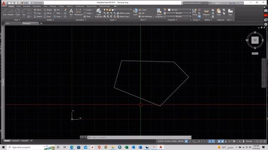Open Windows search box
Screen dimensions: 268x150
(31, 147)
